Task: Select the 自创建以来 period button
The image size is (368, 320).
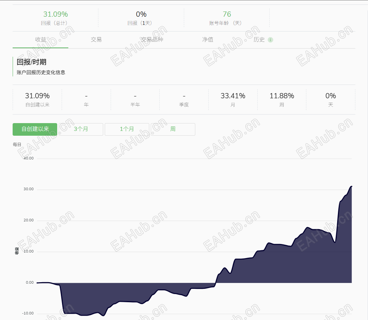Action: point(35,129)
